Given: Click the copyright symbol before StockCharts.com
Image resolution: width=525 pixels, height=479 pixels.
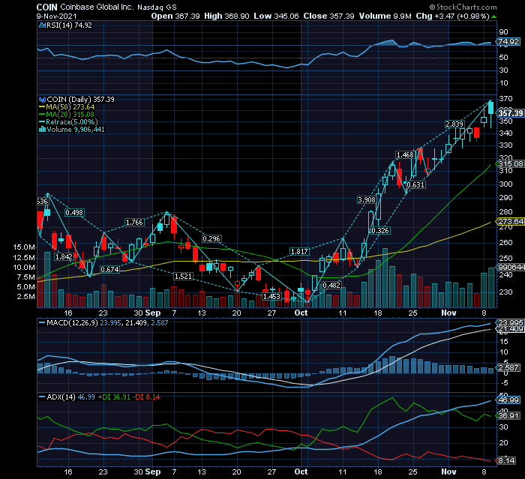Looking at the screenshot, I should (x=432, y=7).
